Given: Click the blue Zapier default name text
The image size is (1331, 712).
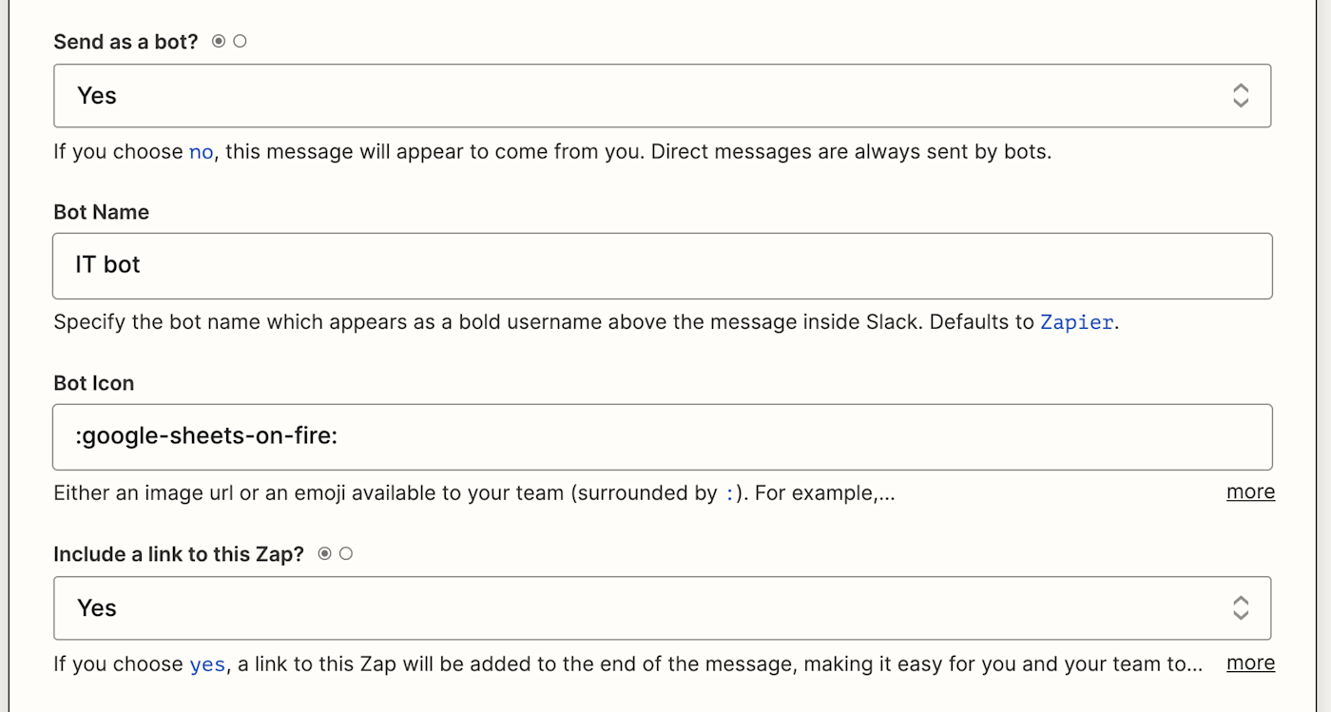Looking at the screenshot, I should (1076, 322).
